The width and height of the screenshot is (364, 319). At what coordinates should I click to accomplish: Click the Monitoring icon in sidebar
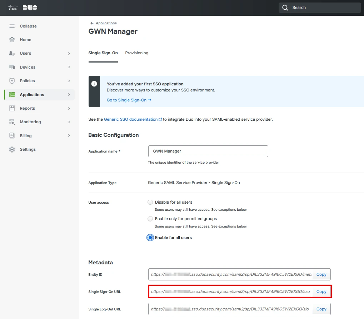(x=12, y=122)
